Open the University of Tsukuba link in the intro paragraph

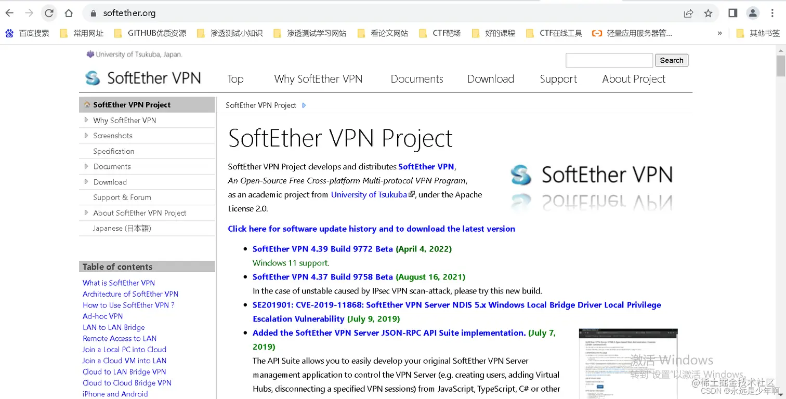click(369, 194)
